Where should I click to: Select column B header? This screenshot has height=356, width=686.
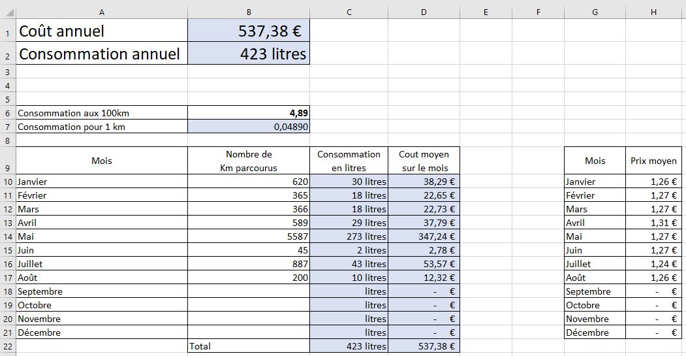tap(248, 12)
